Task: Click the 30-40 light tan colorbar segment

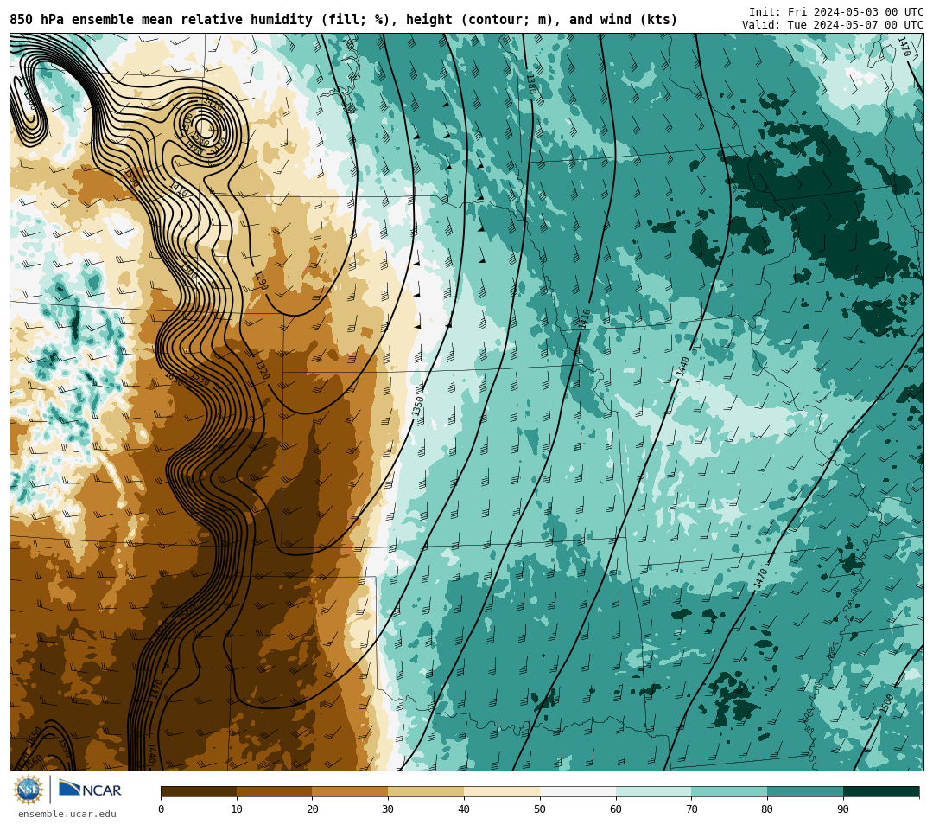Action: tap(426, 791)
